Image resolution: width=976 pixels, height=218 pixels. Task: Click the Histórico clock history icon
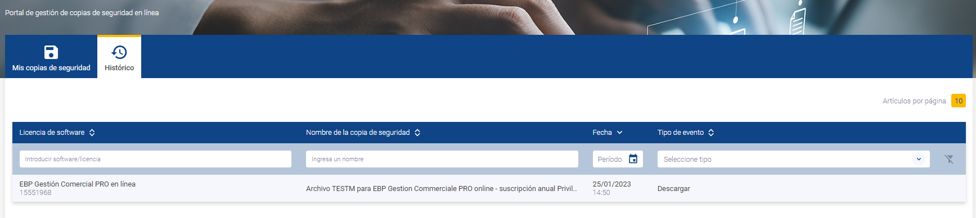coord(119,52)
